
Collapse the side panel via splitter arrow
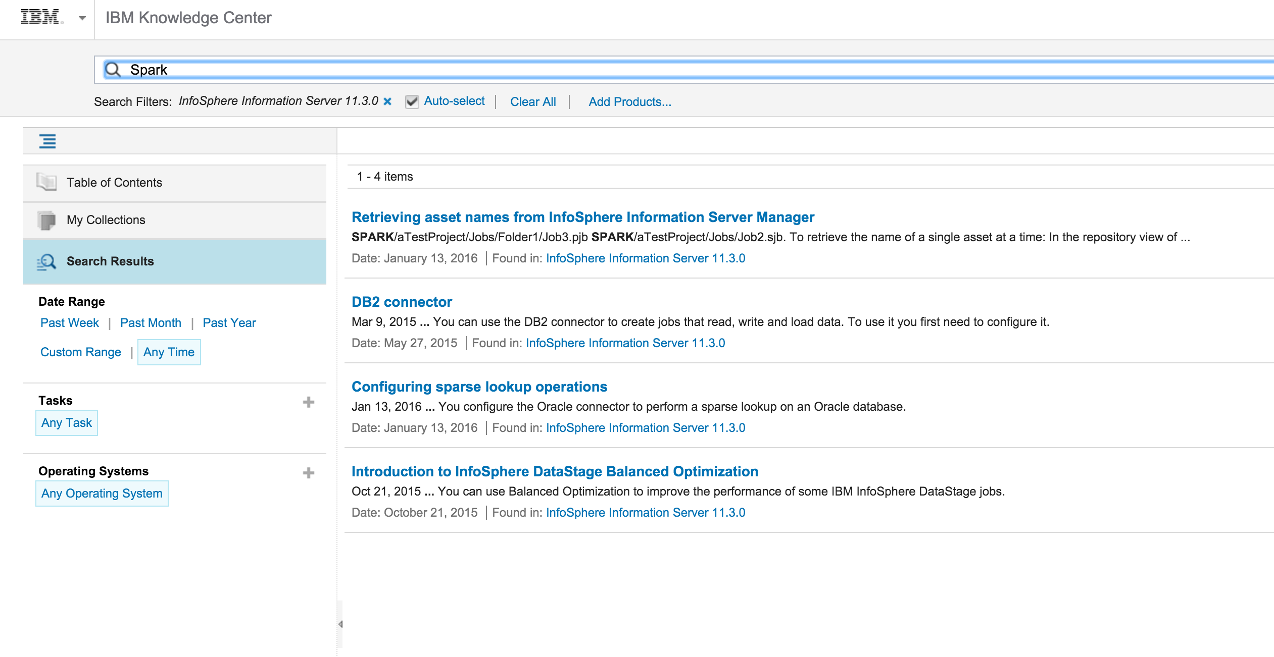point(340,624)
